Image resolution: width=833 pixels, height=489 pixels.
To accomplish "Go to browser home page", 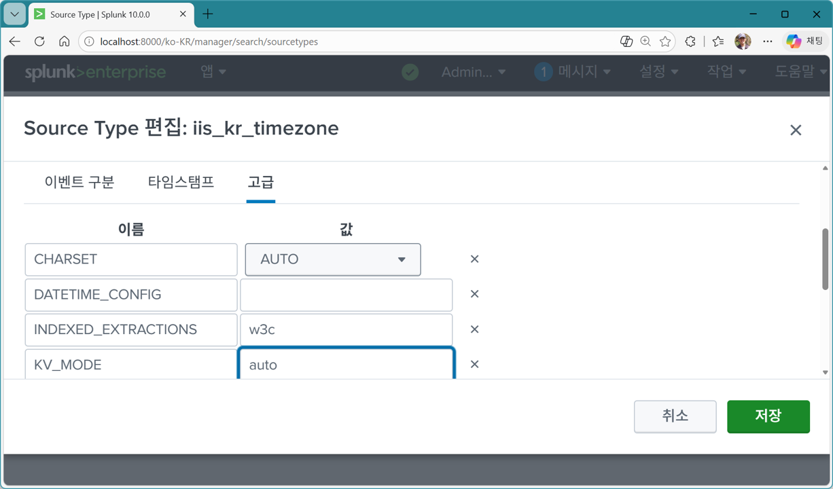I will pyautogui.click(x=64, y=41).
